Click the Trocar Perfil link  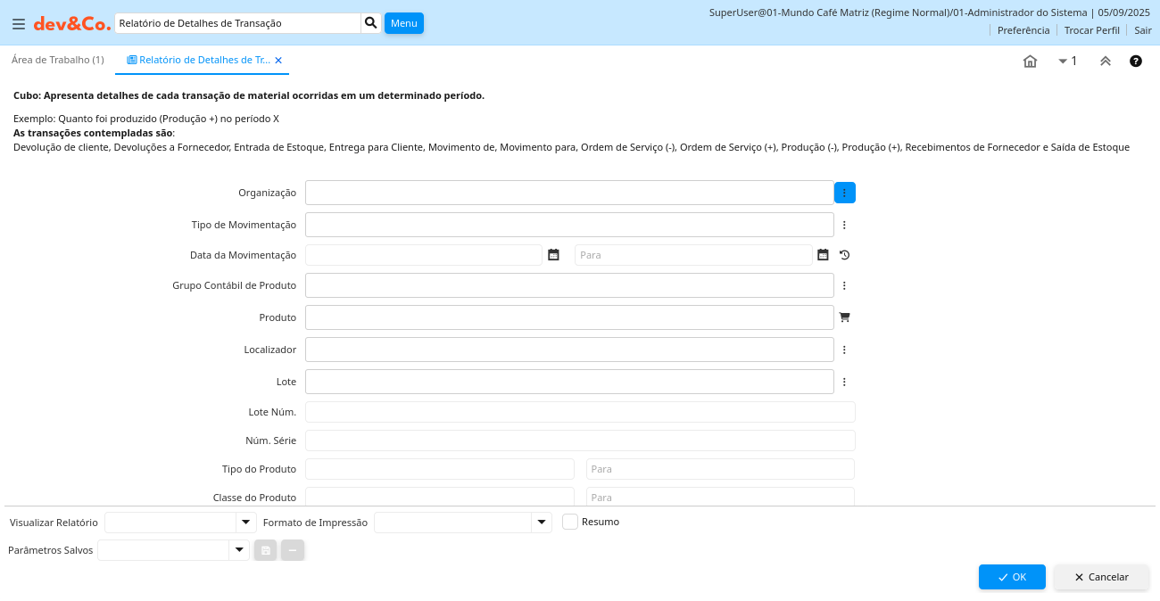1091,30
